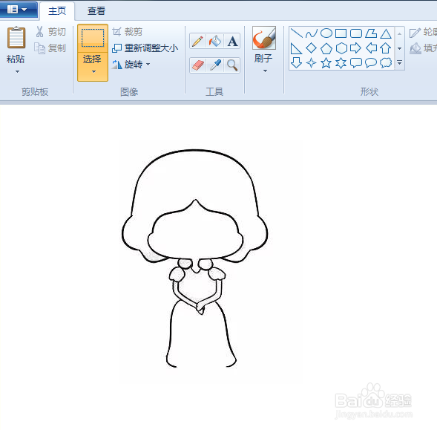This screenshot has width=437, height=430.
Task: Switch to the View (查看) tab
Action: coord(96,11)
